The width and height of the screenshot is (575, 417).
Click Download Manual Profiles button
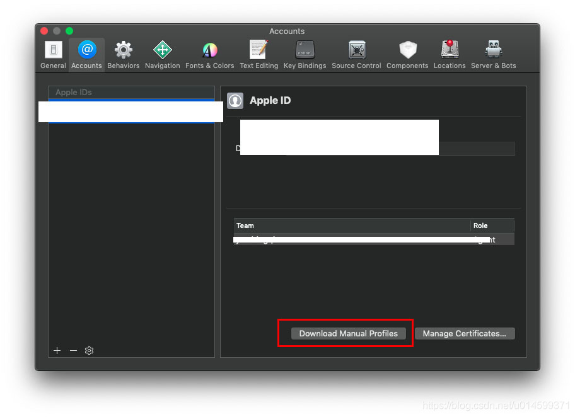(x=349, y=333)
